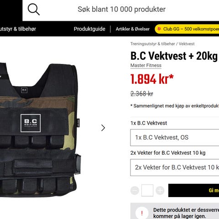The width and height of the screenshot is (219, 219).
Task: Click the quantity number input box
Action: coord(147,190)
